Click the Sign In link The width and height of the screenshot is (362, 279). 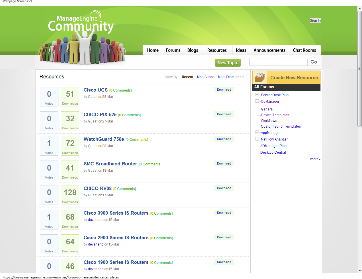(315, 21)
